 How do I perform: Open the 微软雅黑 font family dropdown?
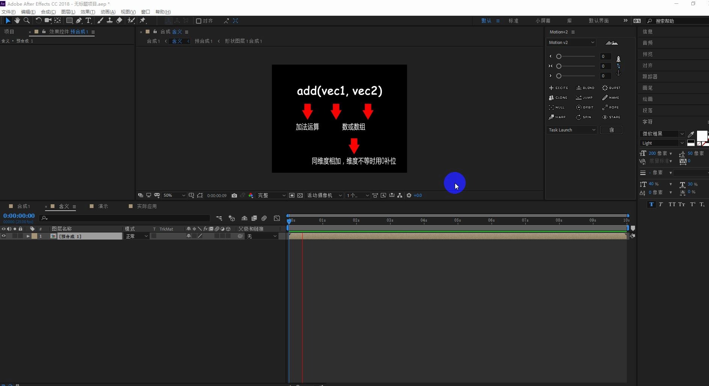[662, 134]
